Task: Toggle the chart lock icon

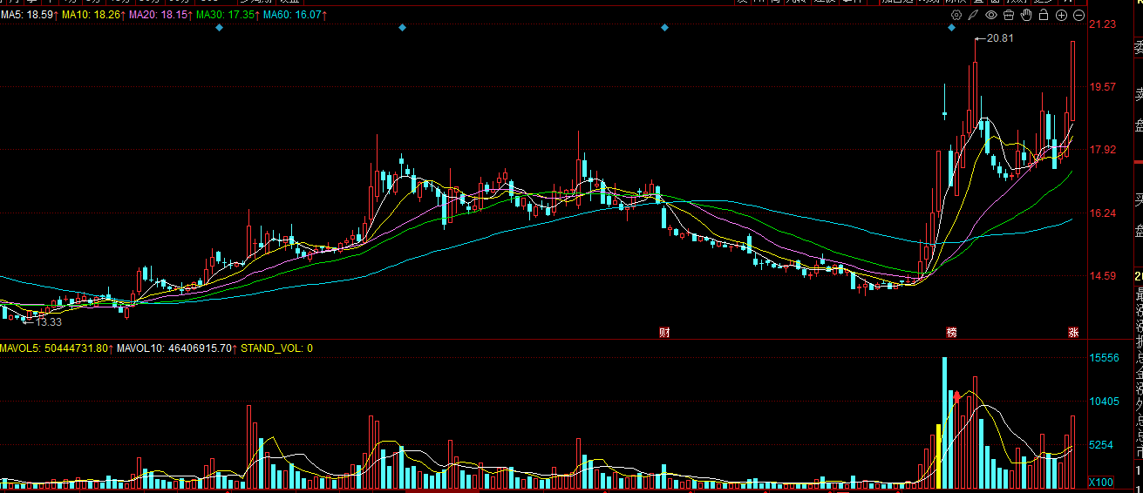Action: coord(1044,15)
